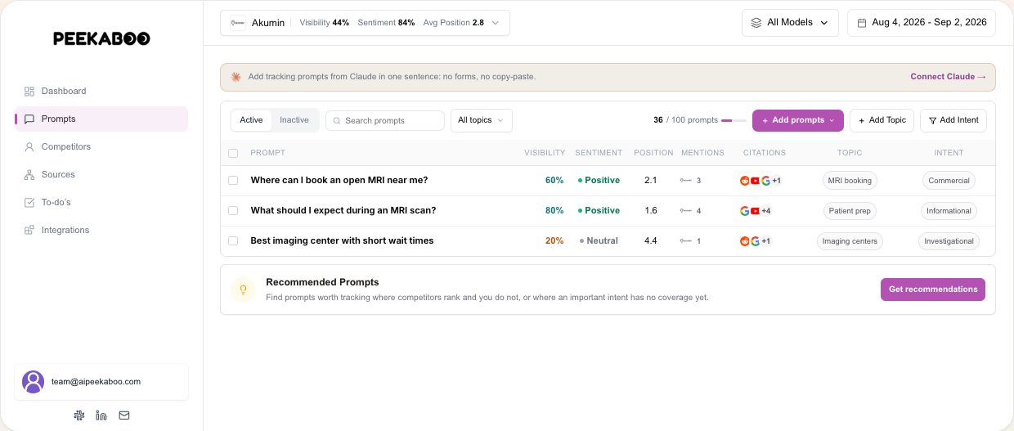1014x431 pixels.
Task: Expand +1 citations in open MRI row
Action: pyautogui.click(x=776, y=181)
